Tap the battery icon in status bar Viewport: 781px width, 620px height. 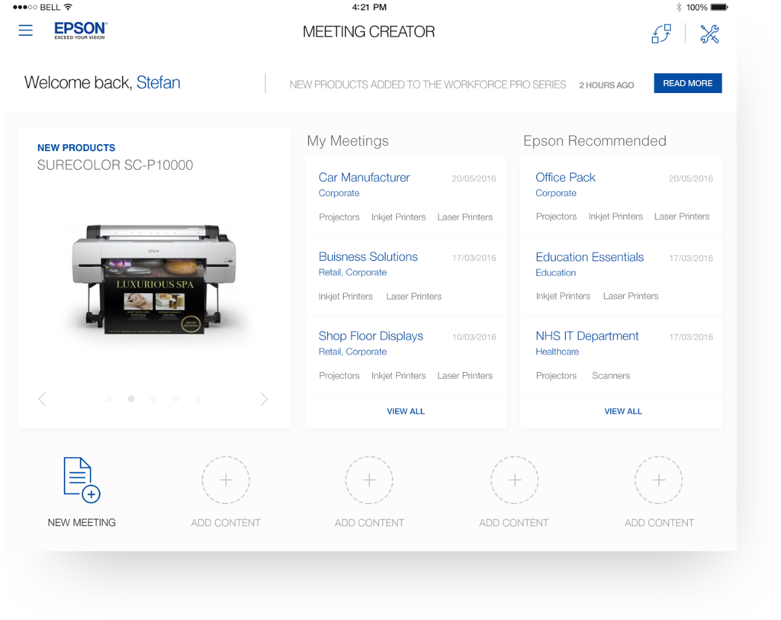[719, 7]
